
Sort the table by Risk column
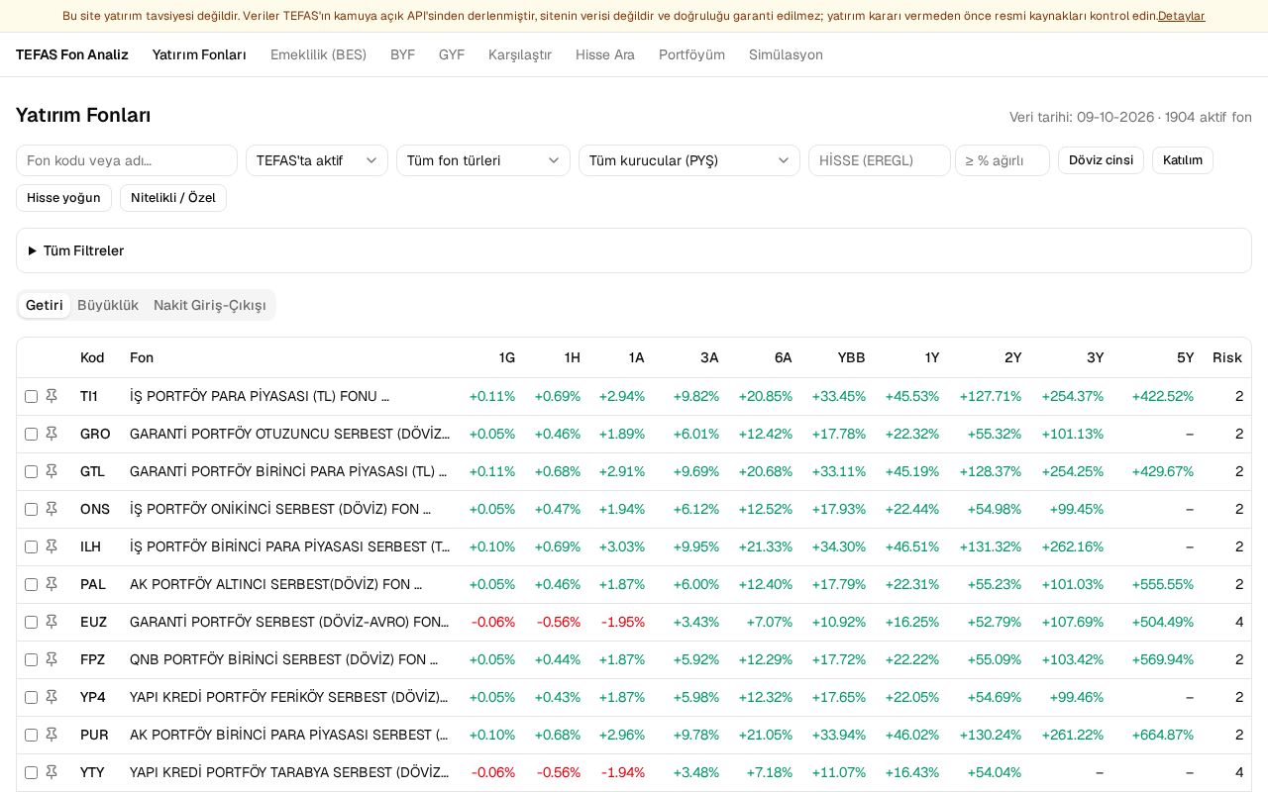coord(1227,357)
